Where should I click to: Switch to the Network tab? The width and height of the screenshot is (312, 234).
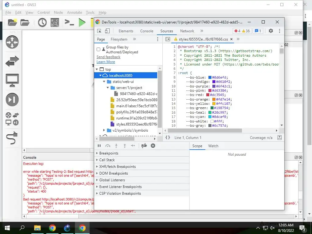pyautogui.click(x=187, y=31)
